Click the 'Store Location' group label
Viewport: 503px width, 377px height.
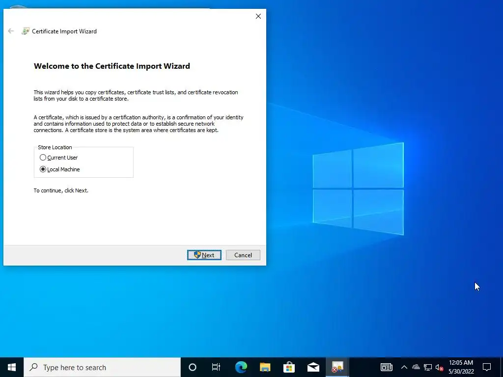point(55,147)
